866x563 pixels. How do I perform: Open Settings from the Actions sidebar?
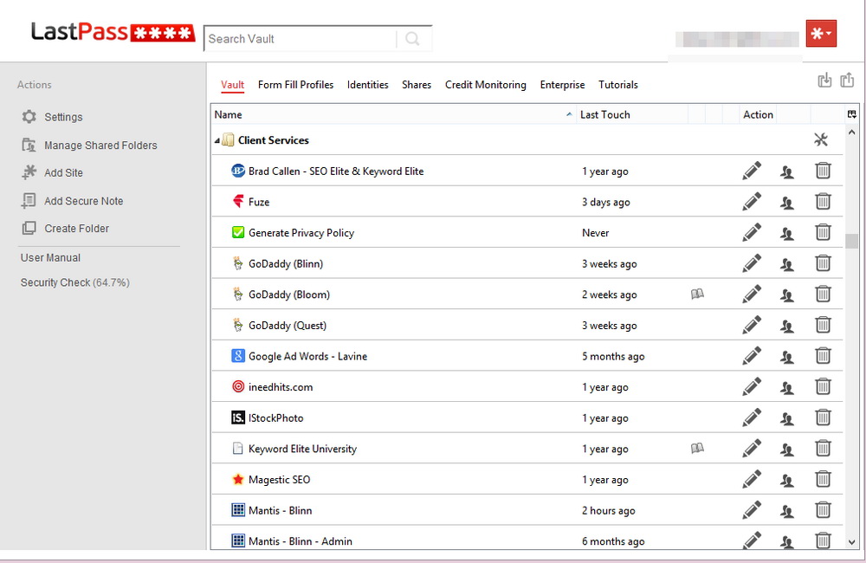pyautogui.click(x=53, y=117)
